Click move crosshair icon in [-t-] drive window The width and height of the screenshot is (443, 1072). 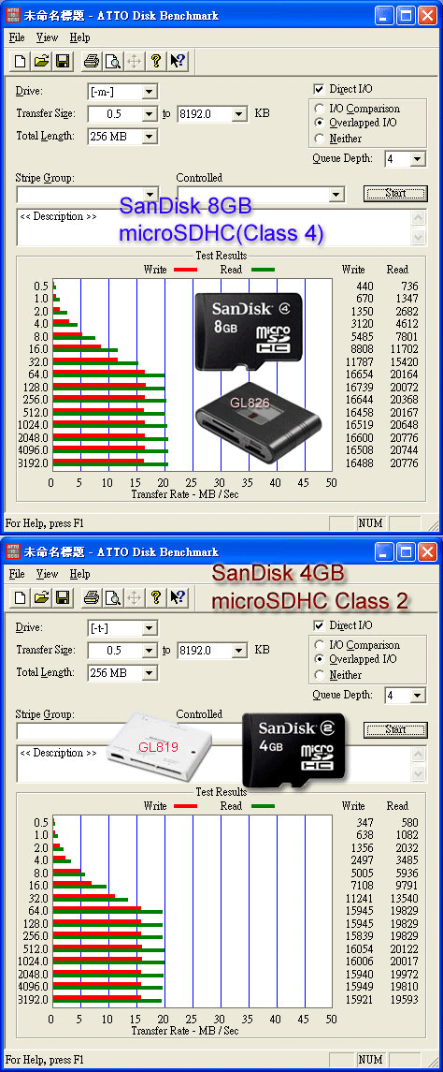(x=134, y=598)
